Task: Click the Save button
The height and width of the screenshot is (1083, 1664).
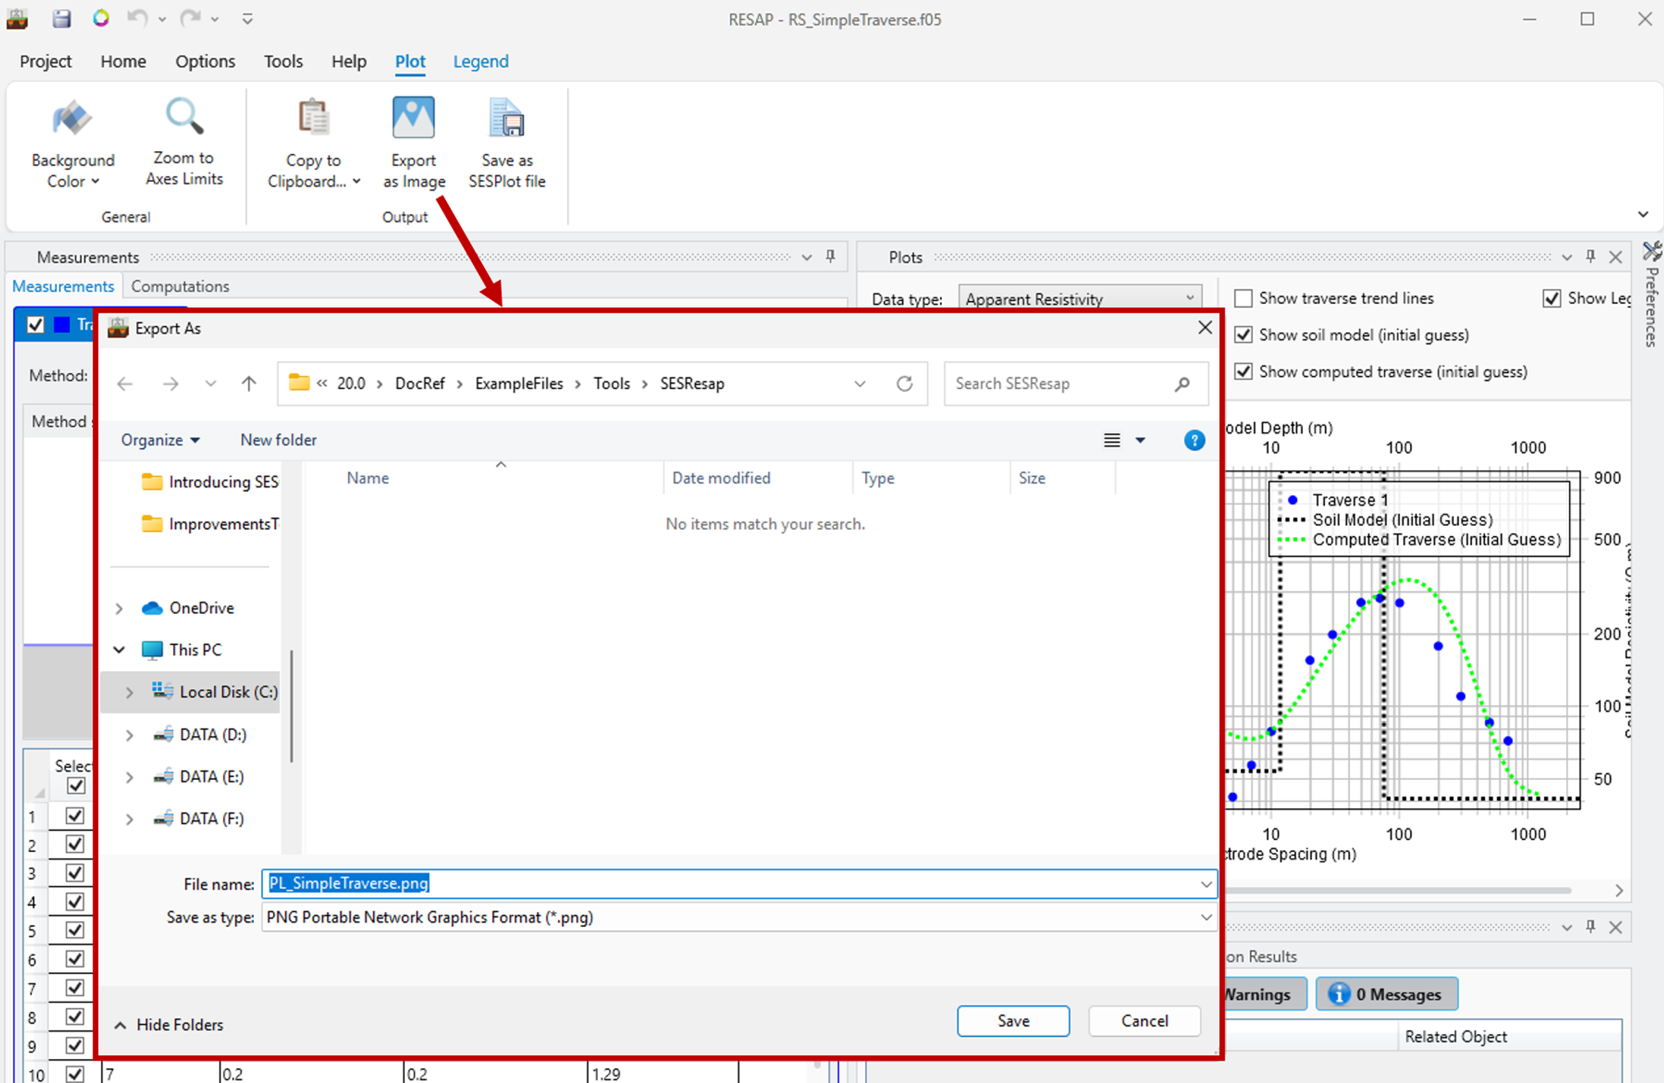Action: 1012,1020
